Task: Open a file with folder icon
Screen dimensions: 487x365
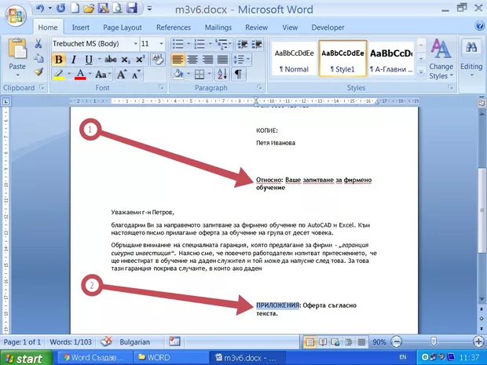Action: (89, 9)
